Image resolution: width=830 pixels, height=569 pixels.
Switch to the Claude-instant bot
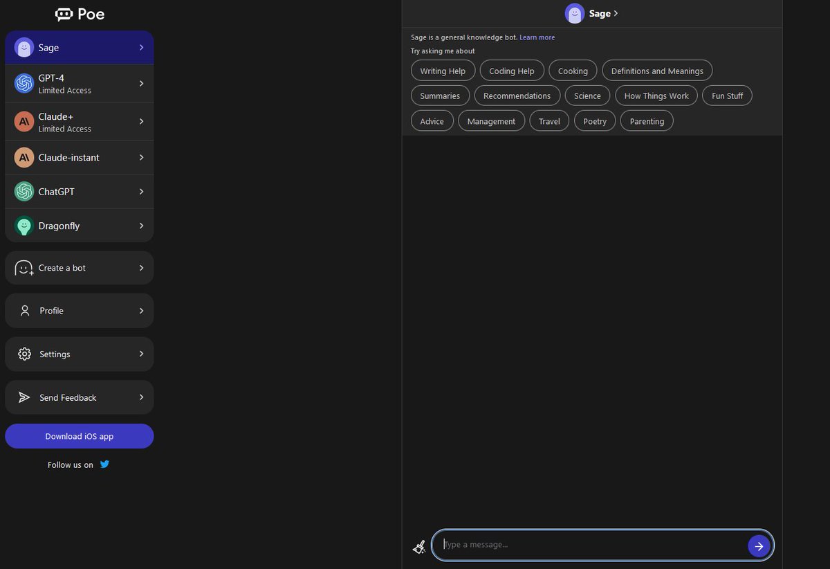[80, 157]
